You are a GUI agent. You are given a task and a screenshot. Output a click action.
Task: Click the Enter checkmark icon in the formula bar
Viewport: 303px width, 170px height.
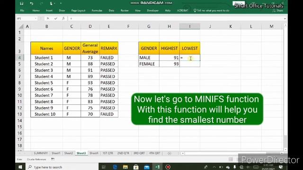pyautogui.click(x=56, y=18)
